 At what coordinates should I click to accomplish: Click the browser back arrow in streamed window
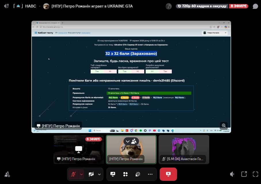click(33, 27)
